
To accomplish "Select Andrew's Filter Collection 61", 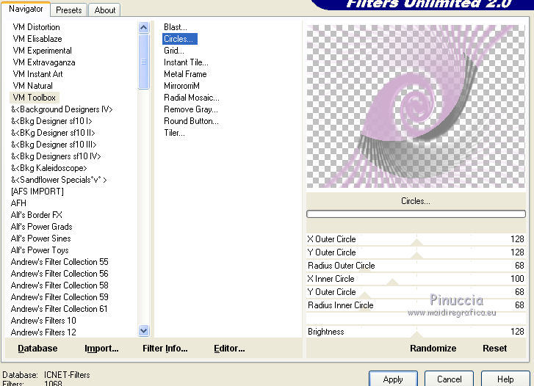I will [59, 309].
